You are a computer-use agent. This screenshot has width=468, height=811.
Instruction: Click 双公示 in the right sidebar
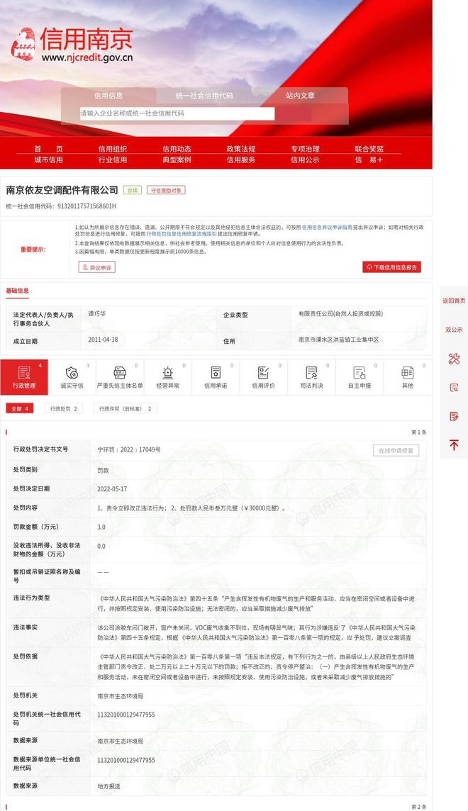point(454,330)
